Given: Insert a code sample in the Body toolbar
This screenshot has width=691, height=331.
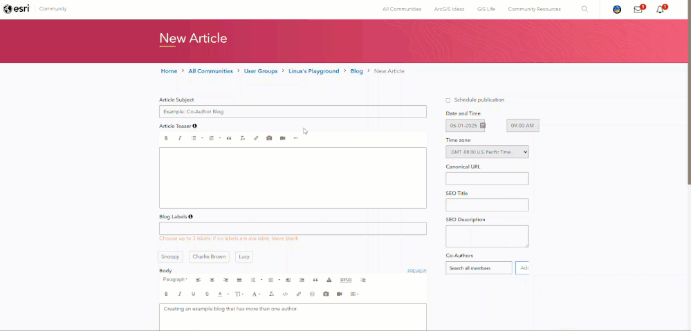Looking at the screenshot, I should click(285, 294).
